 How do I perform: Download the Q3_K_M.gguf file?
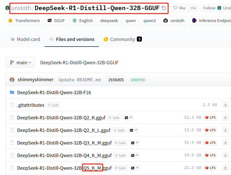point(225,143)
